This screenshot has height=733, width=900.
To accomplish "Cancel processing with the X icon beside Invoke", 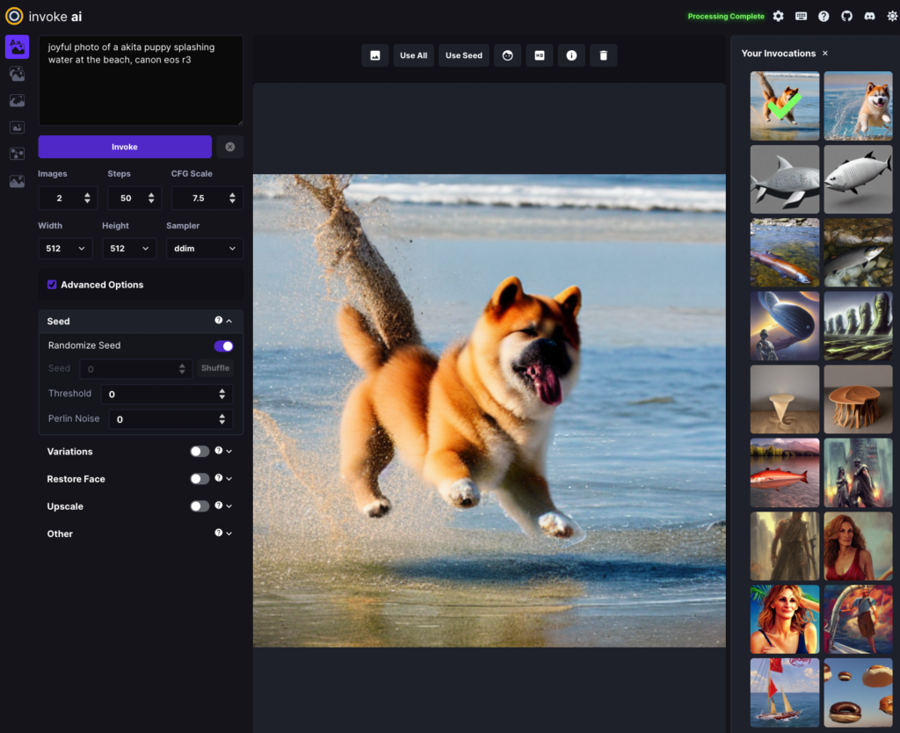I will (x=229, y=147).
